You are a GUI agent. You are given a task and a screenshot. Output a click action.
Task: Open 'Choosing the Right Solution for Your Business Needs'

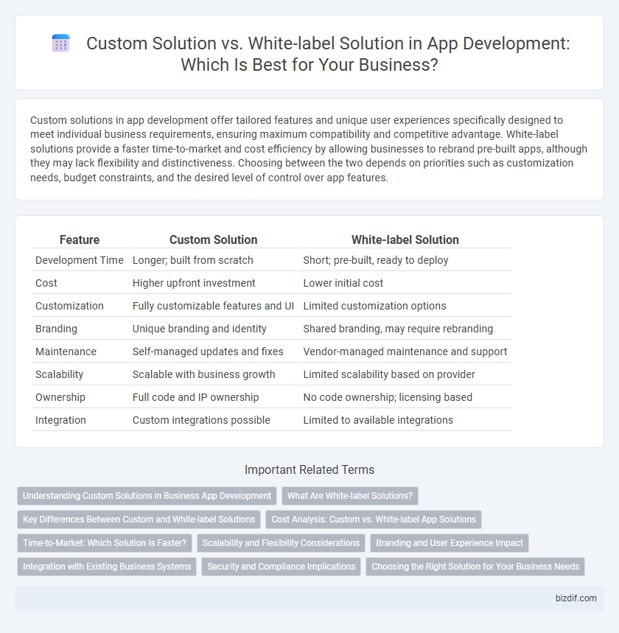(475, 567)
